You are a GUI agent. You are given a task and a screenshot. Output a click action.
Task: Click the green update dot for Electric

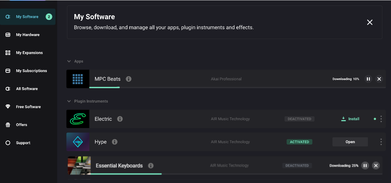pos(375,119)
